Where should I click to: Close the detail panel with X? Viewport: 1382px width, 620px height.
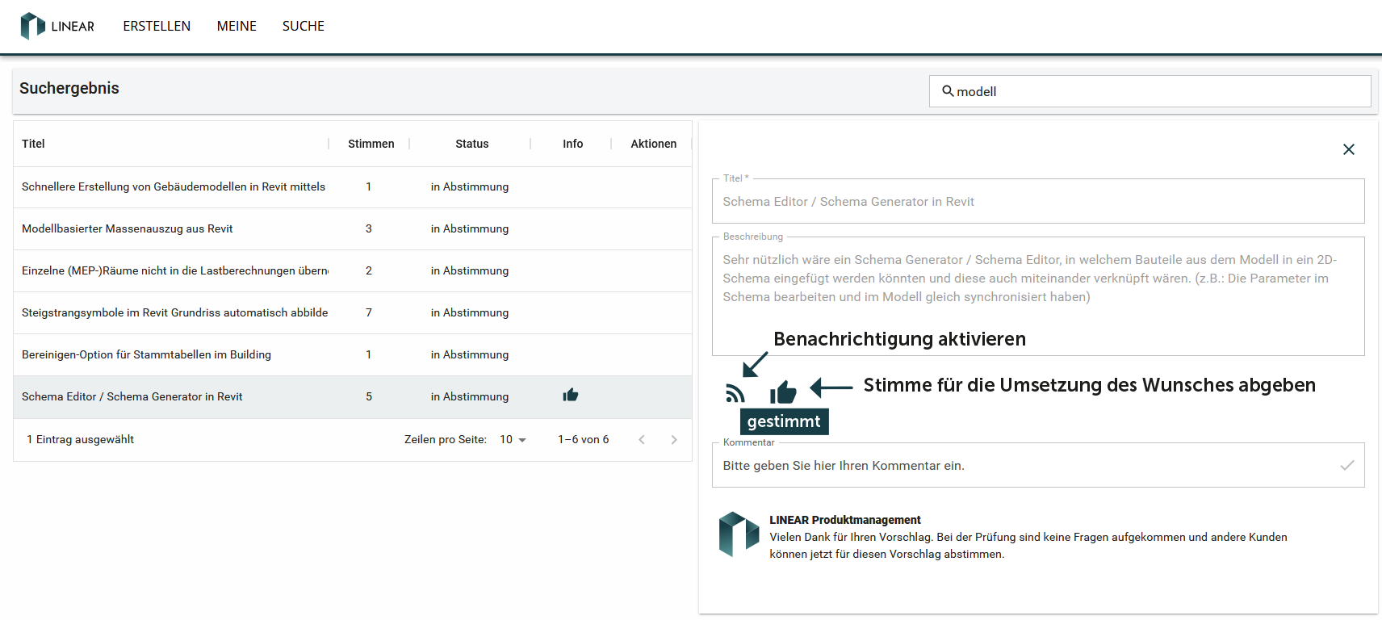pyautogui.click(x=1348, y=149)
